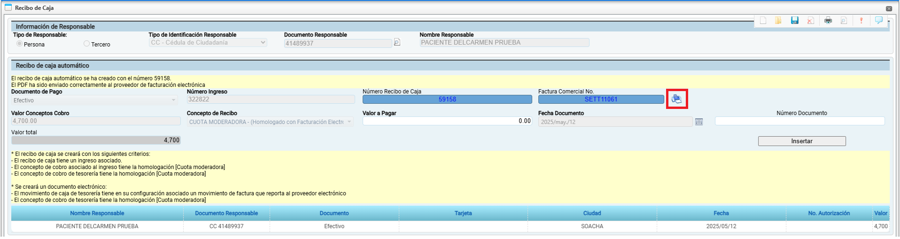Open the document preview magnifier icon
Image resolution: width=900 pixels, height=239 pixels.
844,21
